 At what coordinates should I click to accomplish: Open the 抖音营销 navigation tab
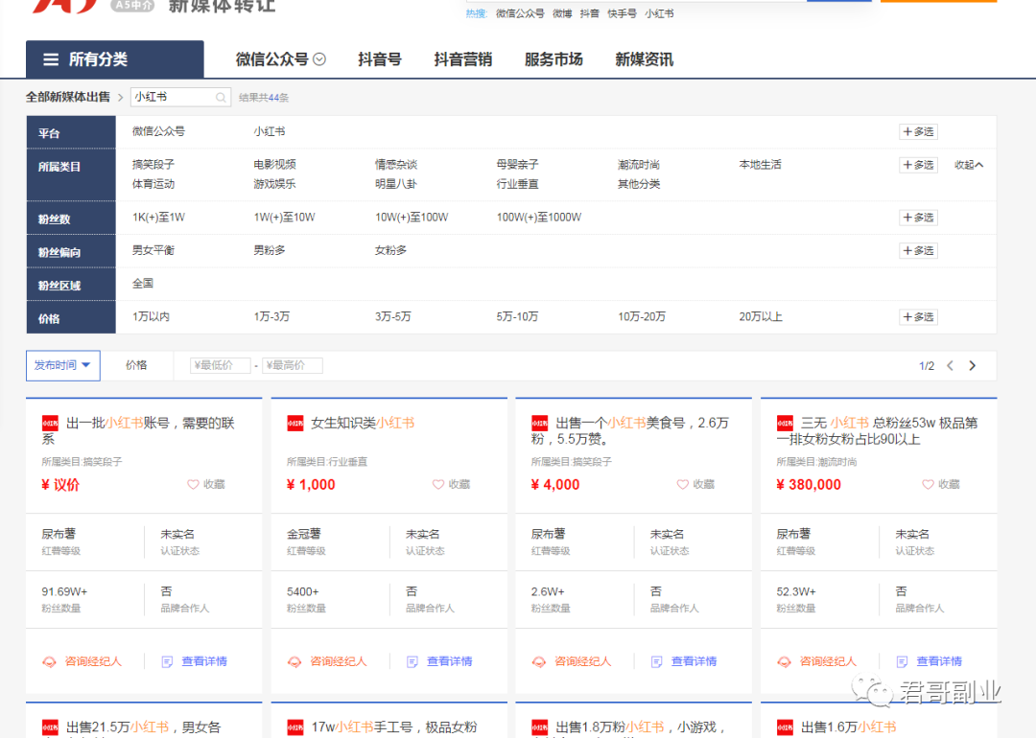click(x=462, y=59)
